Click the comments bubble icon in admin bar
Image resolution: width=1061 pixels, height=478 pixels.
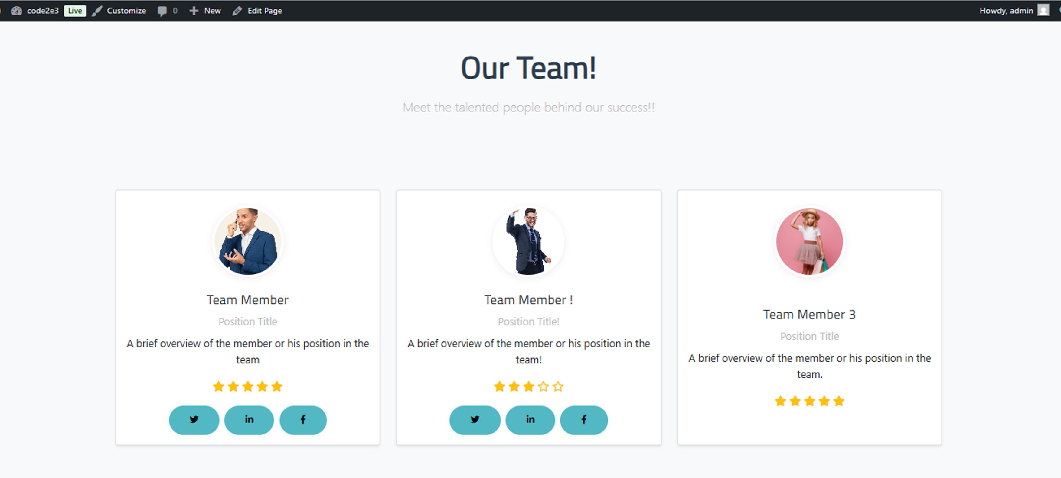click(x=162, y=11)
